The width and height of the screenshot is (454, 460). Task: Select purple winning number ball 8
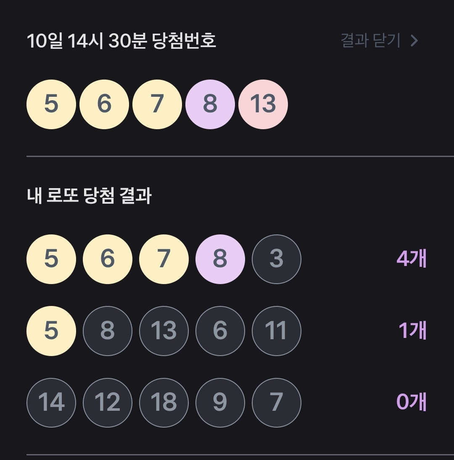210,104
